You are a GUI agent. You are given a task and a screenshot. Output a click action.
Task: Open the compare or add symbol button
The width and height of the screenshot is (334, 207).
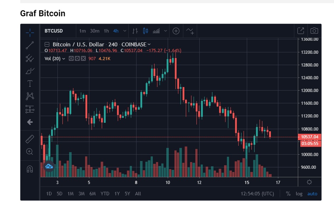coord(176,31)
